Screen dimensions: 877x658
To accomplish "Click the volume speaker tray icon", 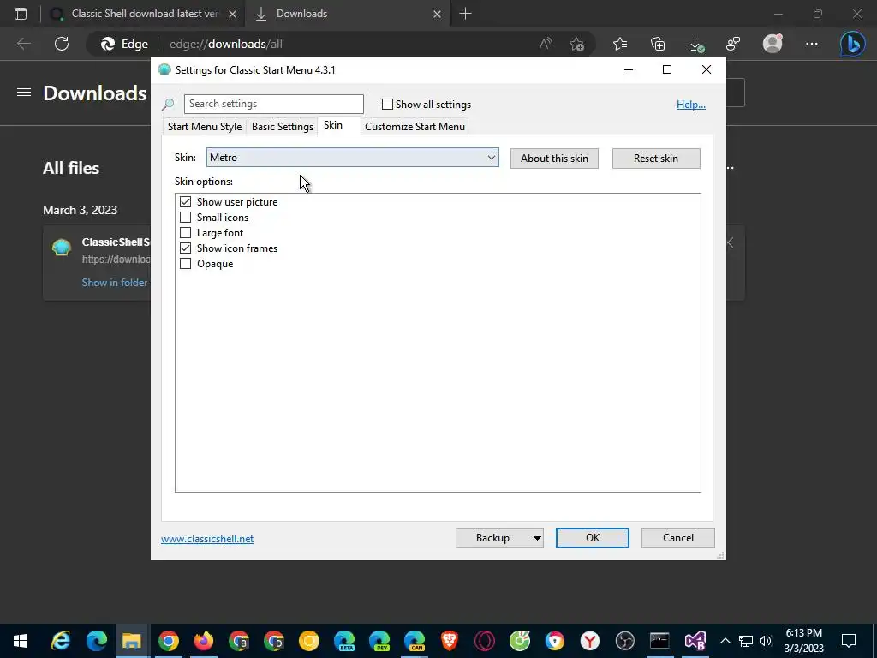I will tap(766, 641).
